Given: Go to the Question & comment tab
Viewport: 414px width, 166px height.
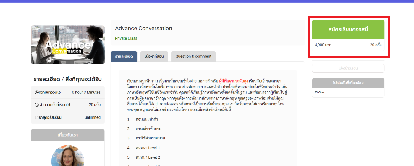Looking at the screenshot, I should pyautogui.click(x=193, y=56).
